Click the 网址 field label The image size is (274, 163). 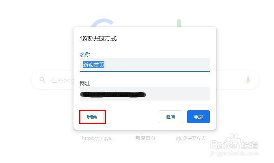[85, 84]
